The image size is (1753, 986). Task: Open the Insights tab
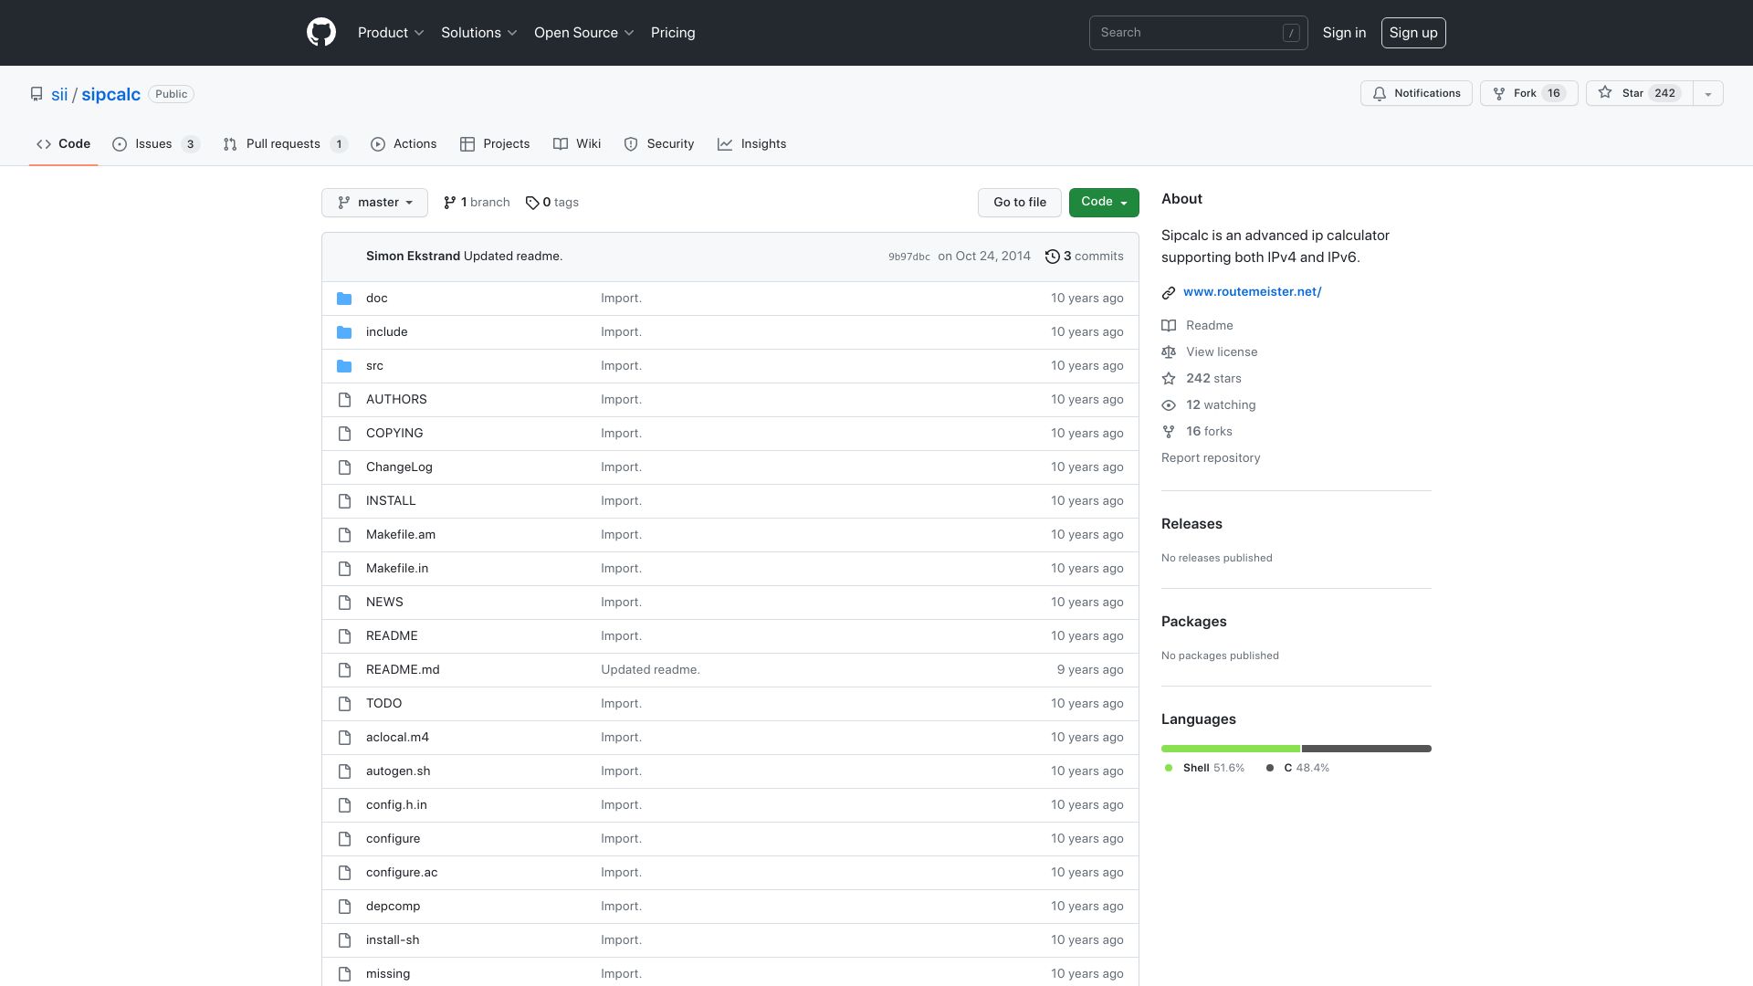(x=752, y=144)
